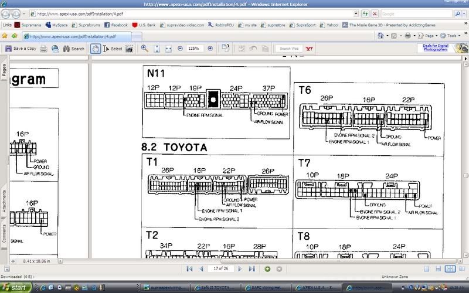
Task: Open the RobinsFCU favorites link
Action: 221,25
